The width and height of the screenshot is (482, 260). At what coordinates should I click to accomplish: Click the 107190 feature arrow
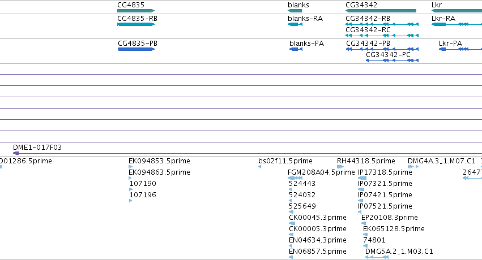131,189
